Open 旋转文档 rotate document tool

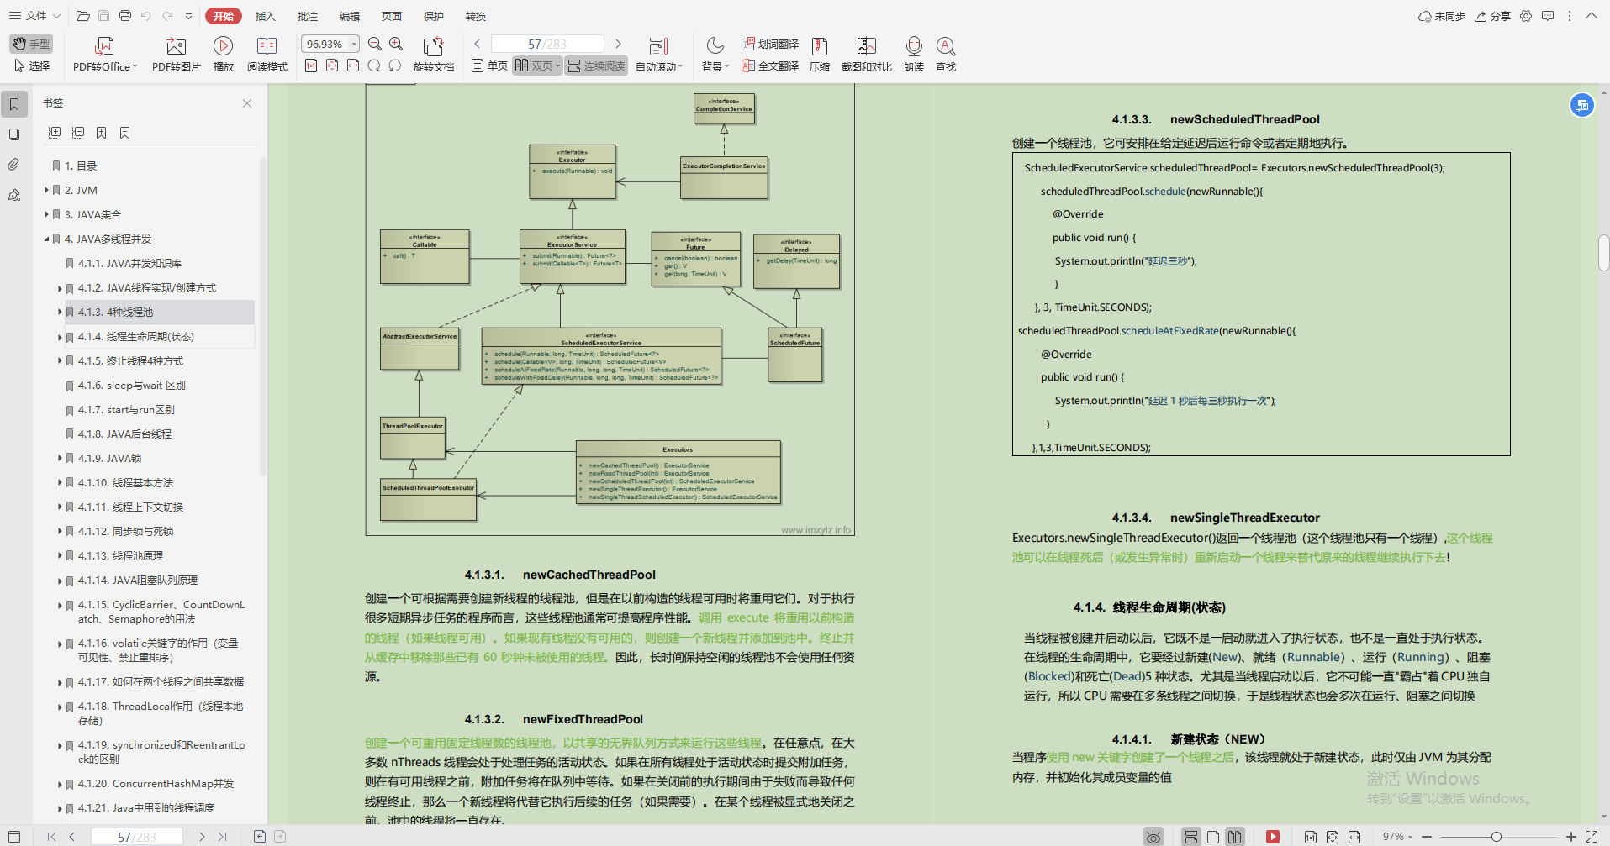[x=433, y=55]
